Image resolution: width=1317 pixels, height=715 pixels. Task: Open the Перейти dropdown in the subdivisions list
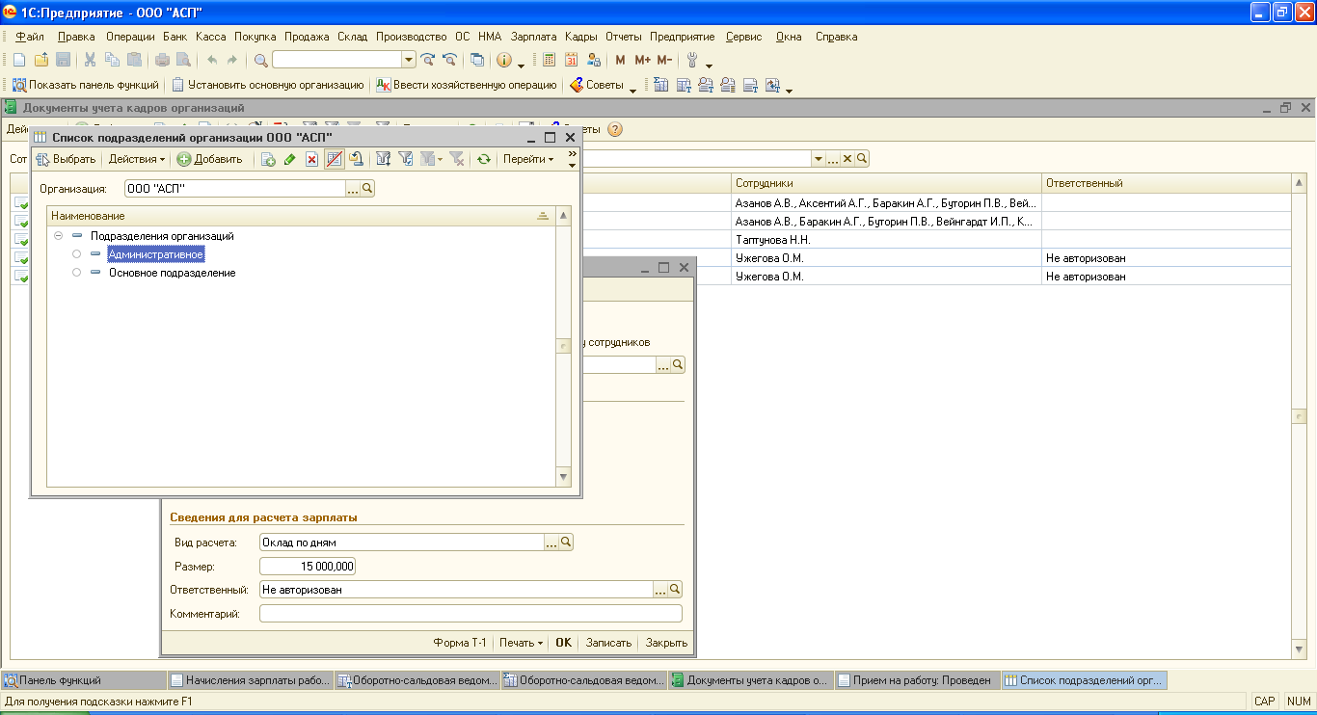(528, 159)
